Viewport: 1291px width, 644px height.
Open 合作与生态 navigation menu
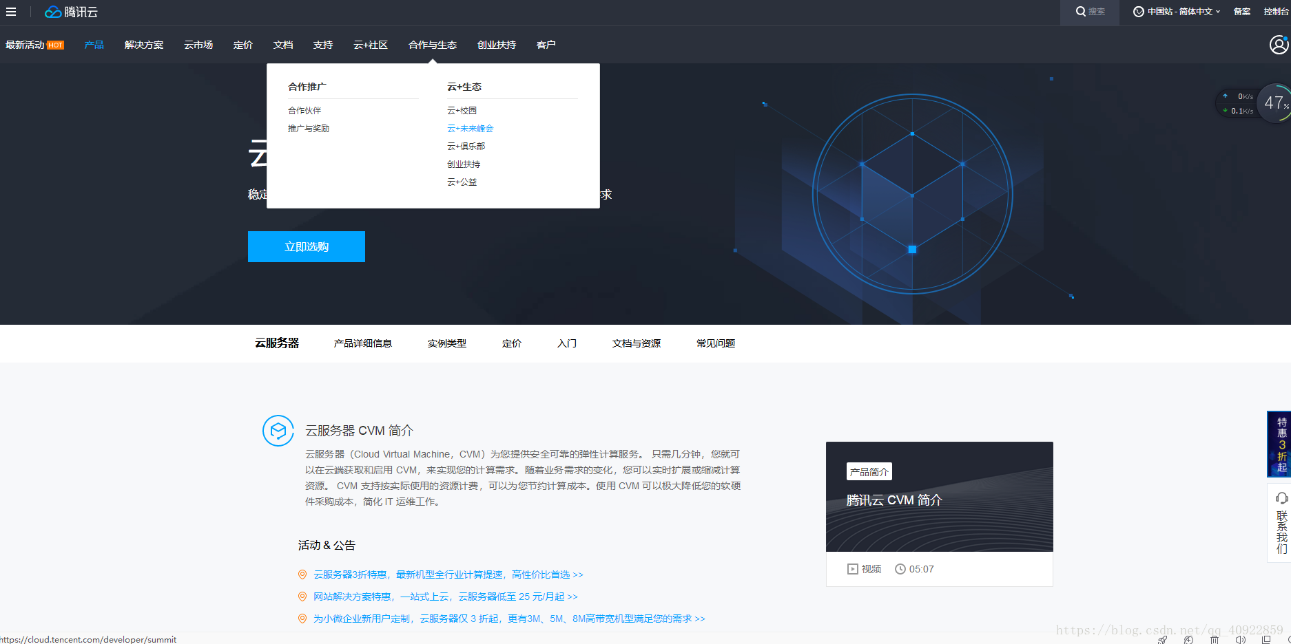[433, 45]
